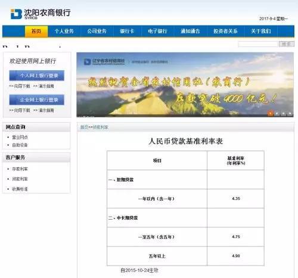The height and width of the screenshot is (278, 298).
Task: Open 投资者关系 in the navigation bar
Action: point(225,31)
